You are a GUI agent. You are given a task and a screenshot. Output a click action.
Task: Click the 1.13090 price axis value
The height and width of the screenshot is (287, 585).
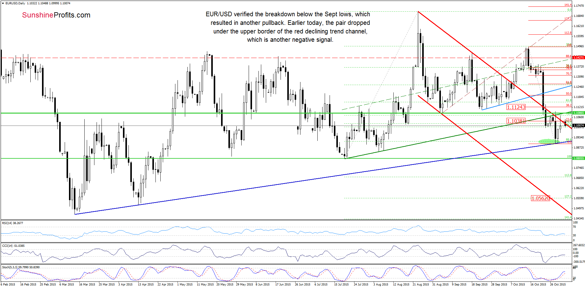[x=579, y=76]
